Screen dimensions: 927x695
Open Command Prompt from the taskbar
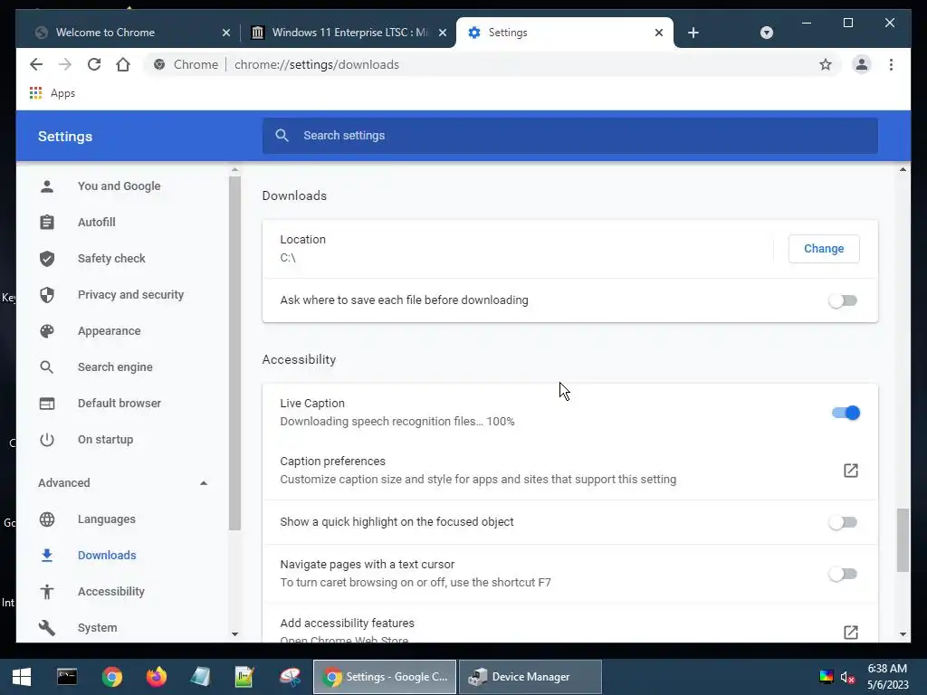point(67,677)
